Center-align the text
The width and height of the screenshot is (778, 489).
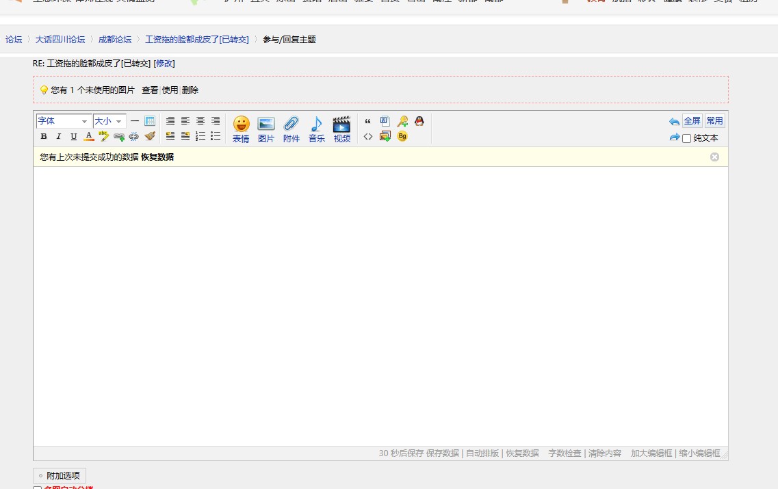(200, 121)
